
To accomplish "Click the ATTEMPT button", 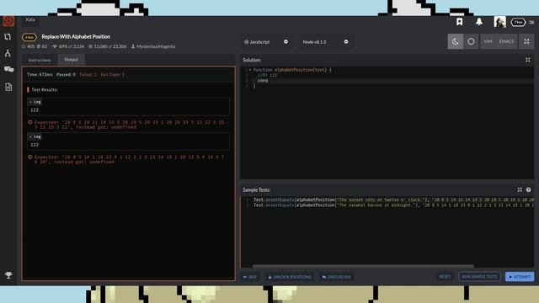I will pyautogui.click(x=520, y=277).
